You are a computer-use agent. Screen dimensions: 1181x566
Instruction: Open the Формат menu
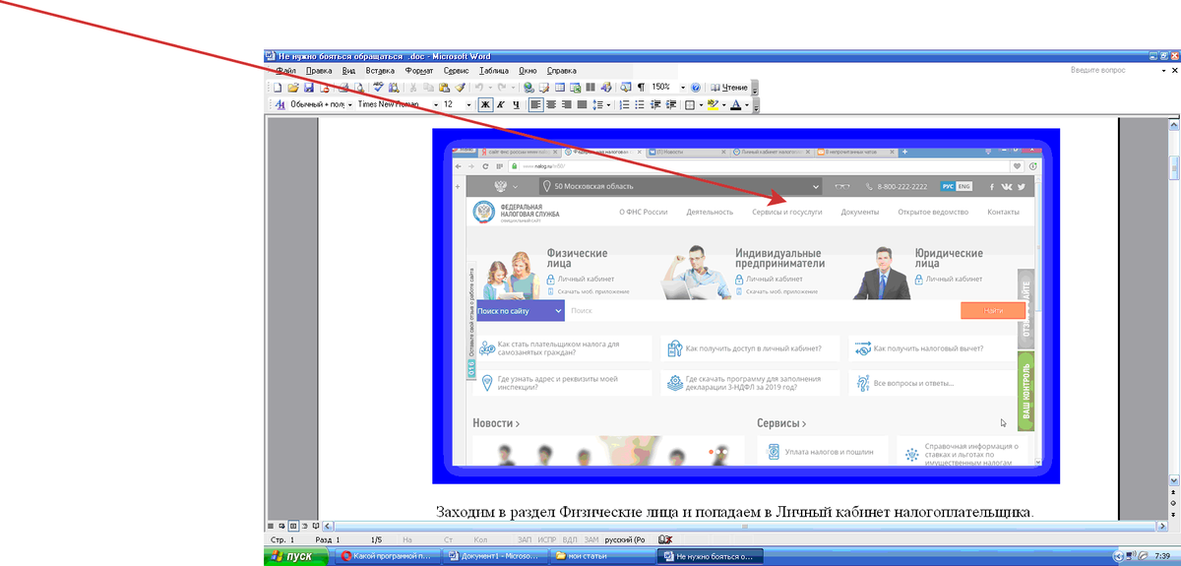(419, 71)
